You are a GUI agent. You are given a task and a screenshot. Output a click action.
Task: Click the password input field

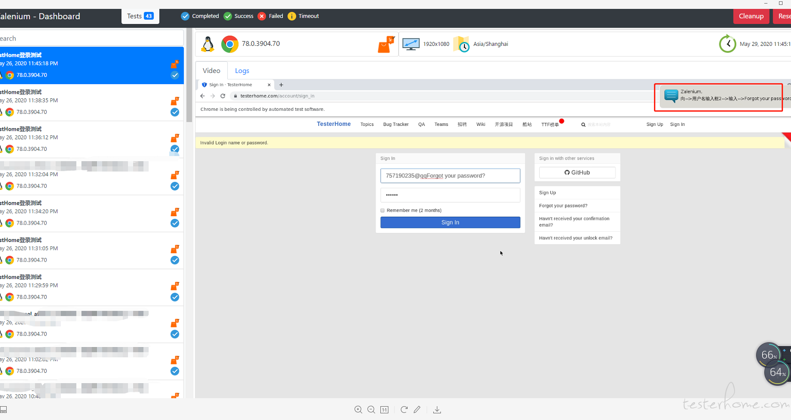pyautogui.click(x=450, y=195)
